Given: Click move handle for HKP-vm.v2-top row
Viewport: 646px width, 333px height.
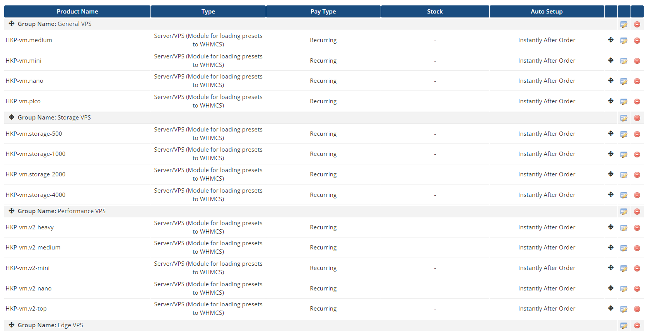Looking at the screenshot, I should (x=611, y=308).
